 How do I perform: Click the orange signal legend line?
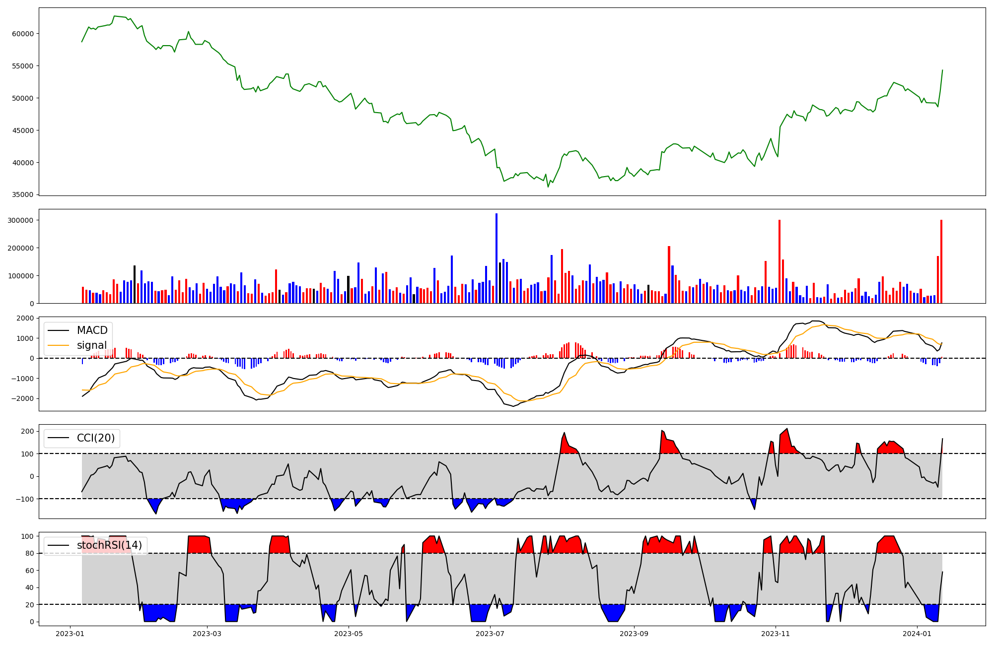[59, 345]
